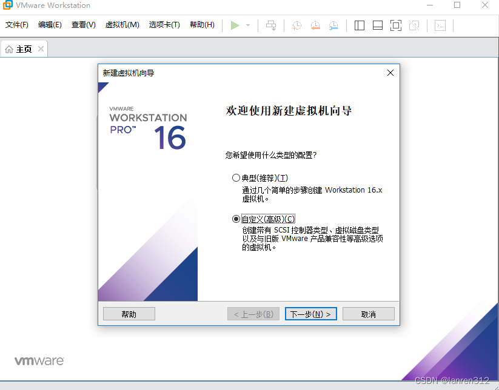The image size is (499, 390).
Task: Click the green power-on play icon
Action: point(235,25)
